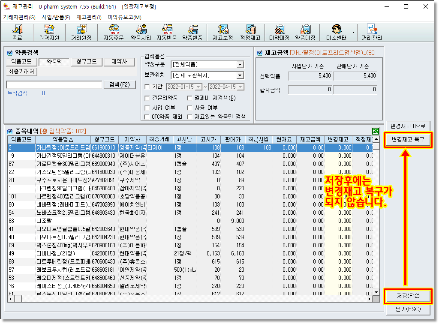Open 약품반품 drug return icon

pos(192,33)
